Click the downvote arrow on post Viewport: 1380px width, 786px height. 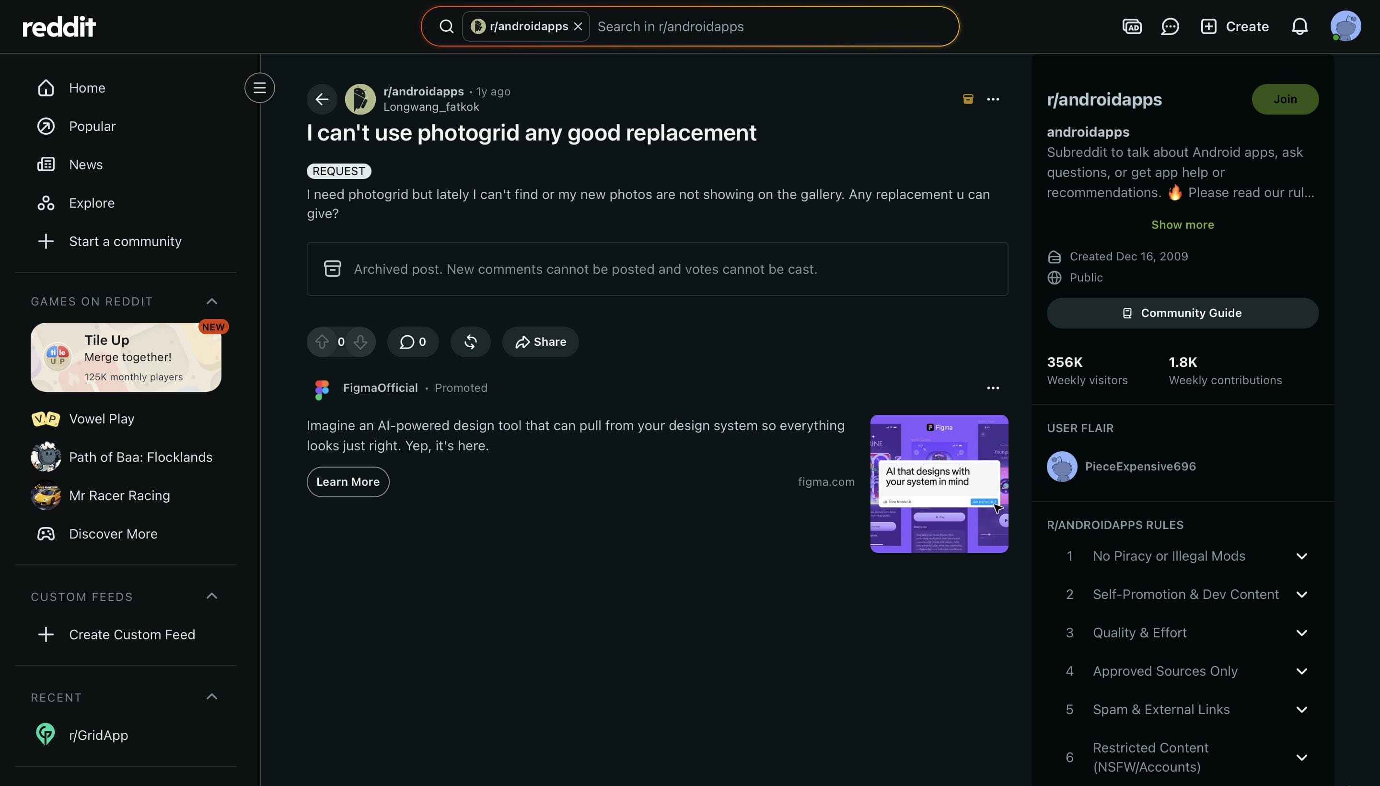(x=360, y=342)
